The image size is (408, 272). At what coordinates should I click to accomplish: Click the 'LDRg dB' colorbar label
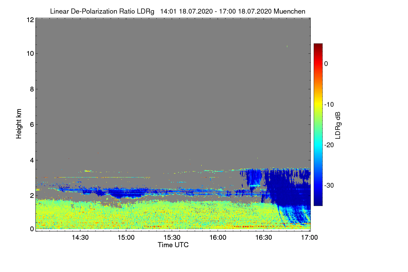(x=338, y=125)
